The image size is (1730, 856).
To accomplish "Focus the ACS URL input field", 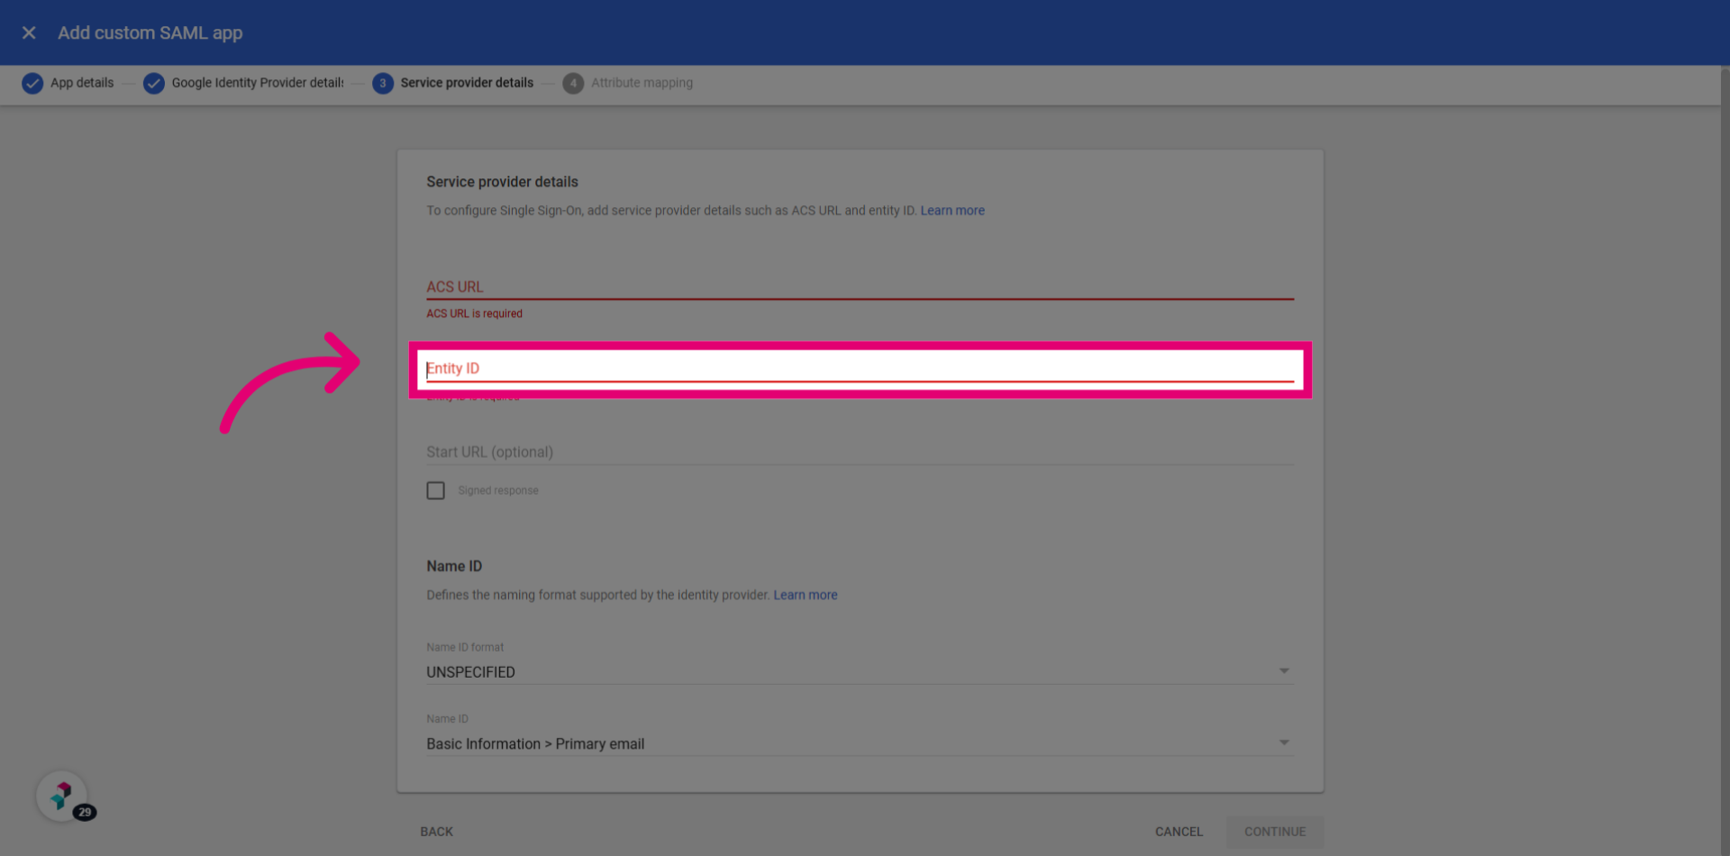I will click(x=860, y=287).
